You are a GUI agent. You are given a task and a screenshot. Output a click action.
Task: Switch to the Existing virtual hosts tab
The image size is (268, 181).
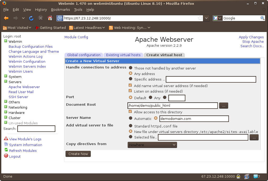[x=123, y=55]
